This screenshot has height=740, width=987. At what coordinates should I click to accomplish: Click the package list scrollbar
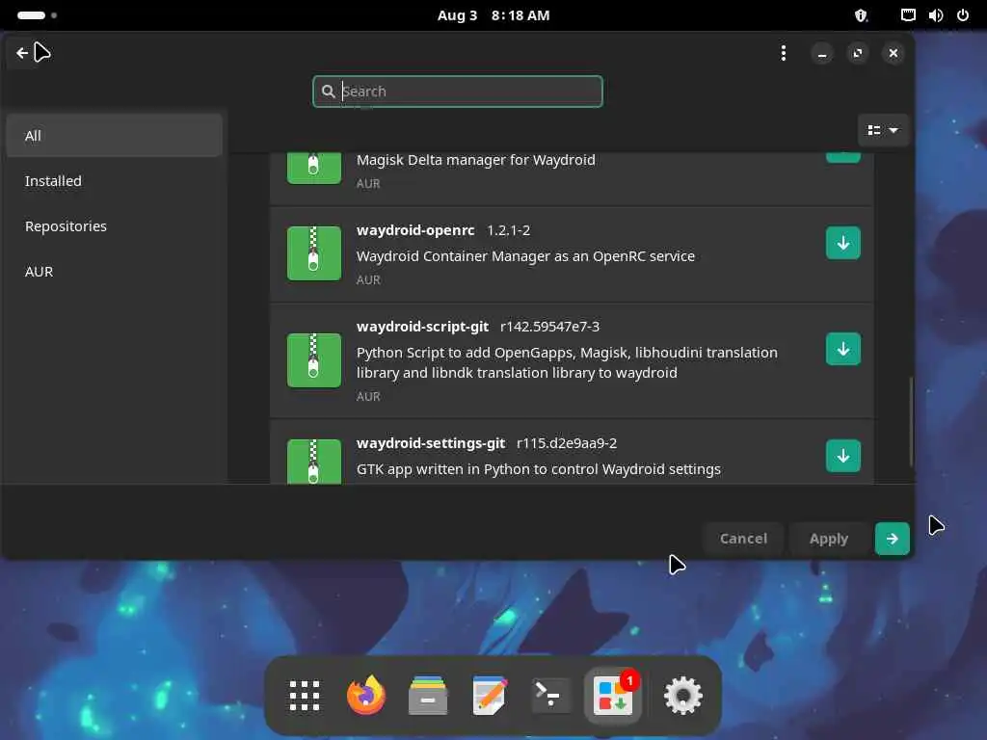point(910,422)
